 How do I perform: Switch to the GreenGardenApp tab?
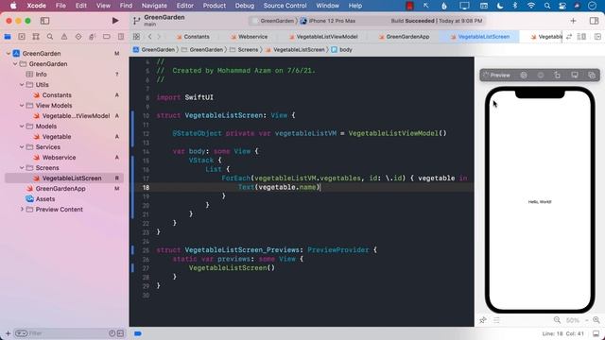404,37
